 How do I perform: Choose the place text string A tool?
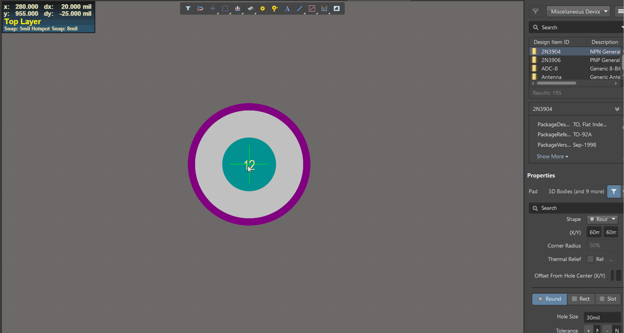[287, 8]
